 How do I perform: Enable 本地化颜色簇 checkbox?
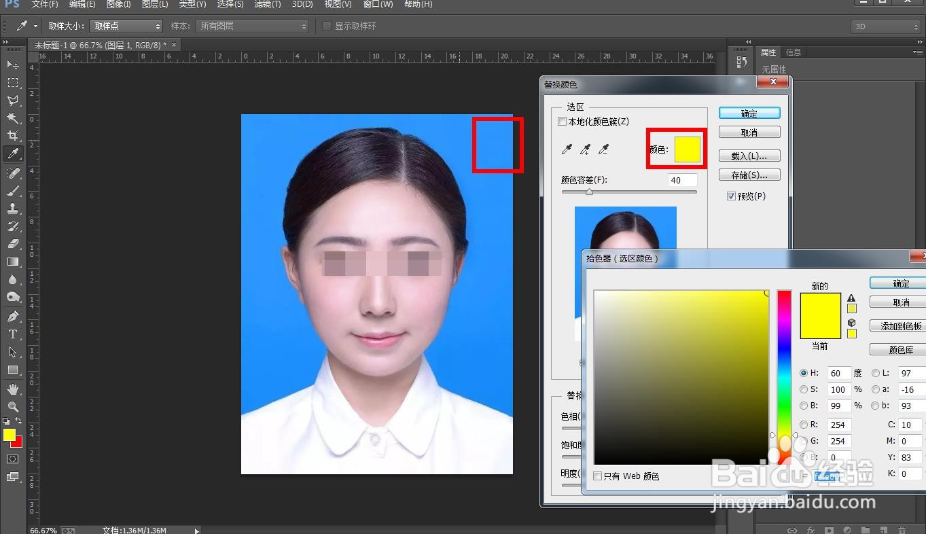click(562, 122)
